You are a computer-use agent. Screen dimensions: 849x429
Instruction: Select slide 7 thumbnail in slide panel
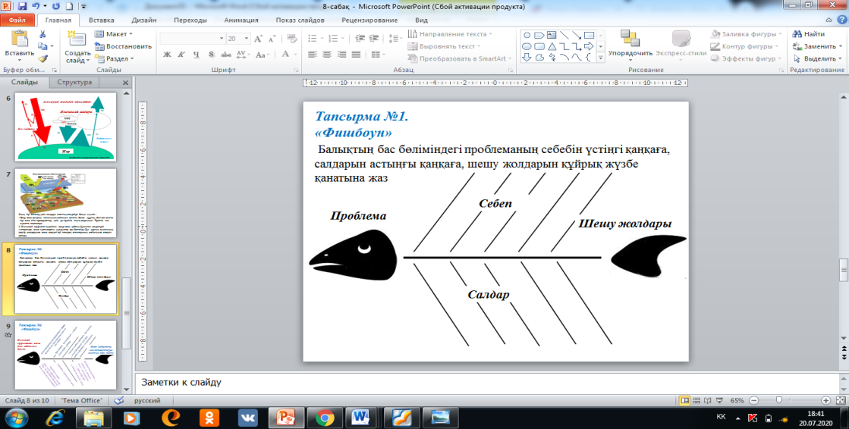coord(65,202)
